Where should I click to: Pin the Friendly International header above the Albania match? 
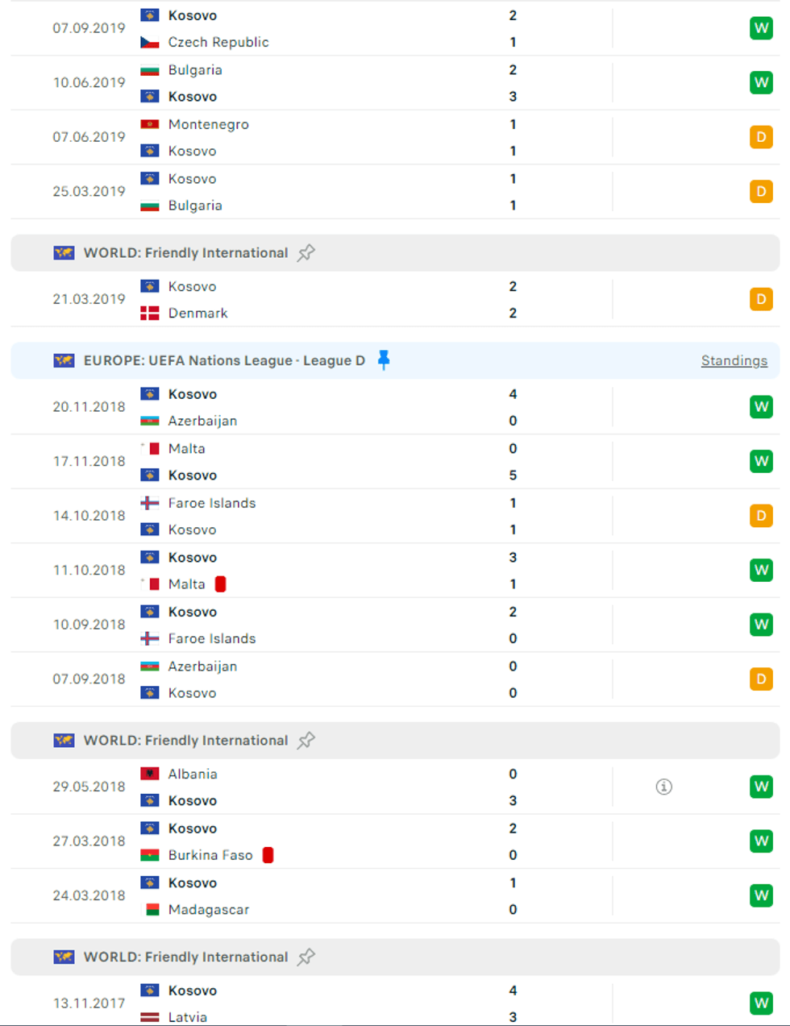pyautogui.click(x=306, y=741)
